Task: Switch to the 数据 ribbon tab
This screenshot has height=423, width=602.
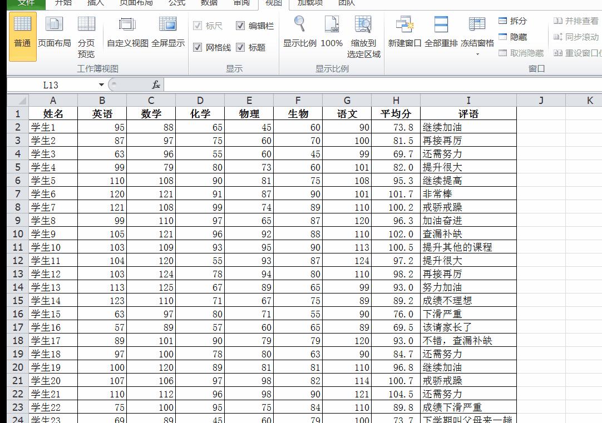Action: (208, 4)
